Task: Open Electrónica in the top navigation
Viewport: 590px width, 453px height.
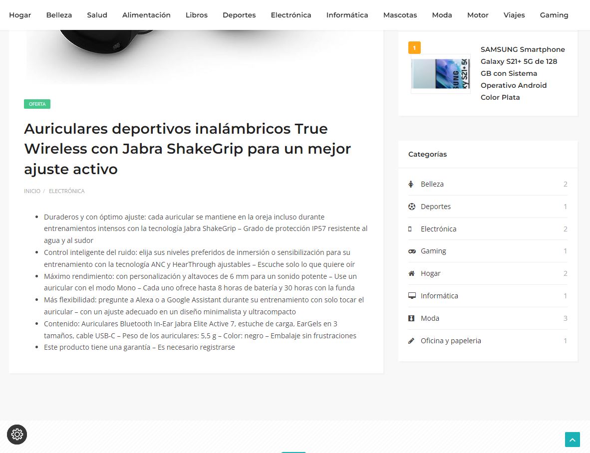Action: coord(291,15)
